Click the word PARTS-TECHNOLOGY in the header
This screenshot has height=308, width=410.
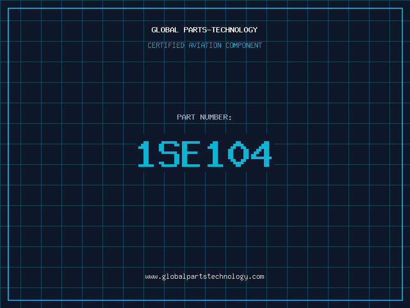(220, 30)
